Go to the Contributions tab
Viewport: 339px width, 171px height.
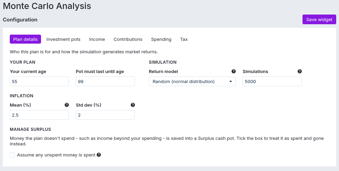coord(128,39)
